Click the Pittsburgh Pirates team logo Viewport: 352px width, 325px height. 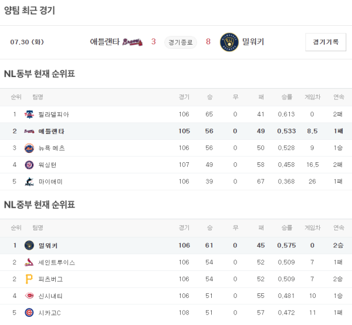[29, 279]
